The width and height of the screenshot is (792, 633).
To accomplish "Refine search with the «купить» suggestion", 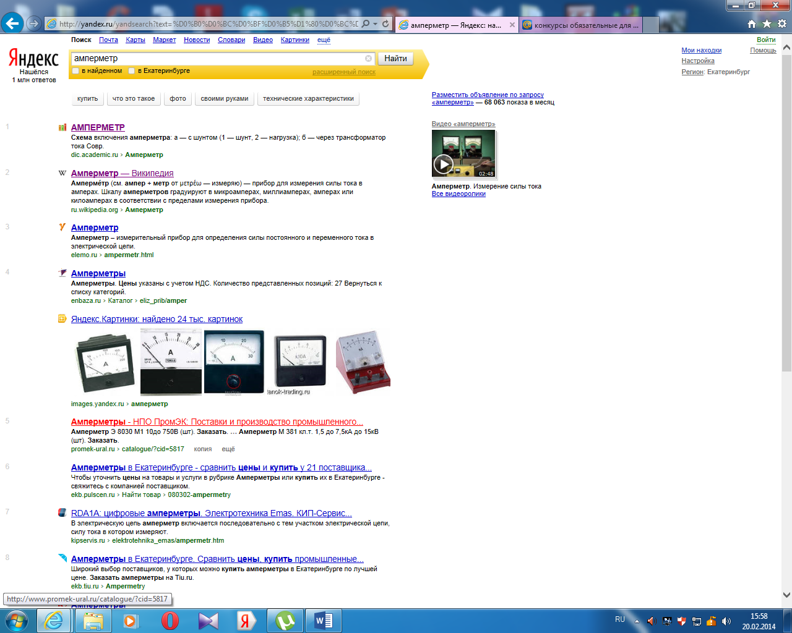I will coord(87,99).
